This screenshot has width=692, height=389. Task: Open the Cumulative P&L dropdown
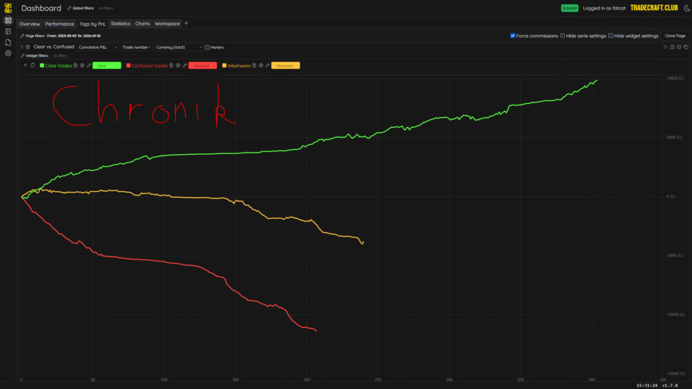point(98,47)
